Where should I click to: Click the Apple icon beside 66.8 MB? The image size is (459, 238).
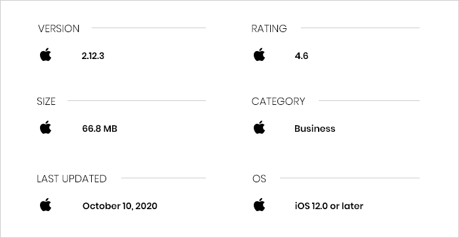coord(46,127)
